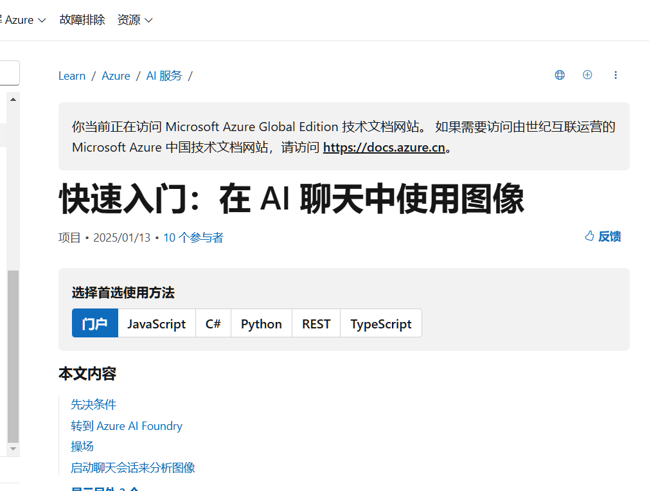Select the TypeScript tab
Screen dimensions: 649x491
point(381,323)
